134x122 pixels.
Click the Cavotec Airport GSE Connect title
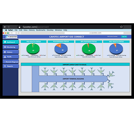point(67,37)
